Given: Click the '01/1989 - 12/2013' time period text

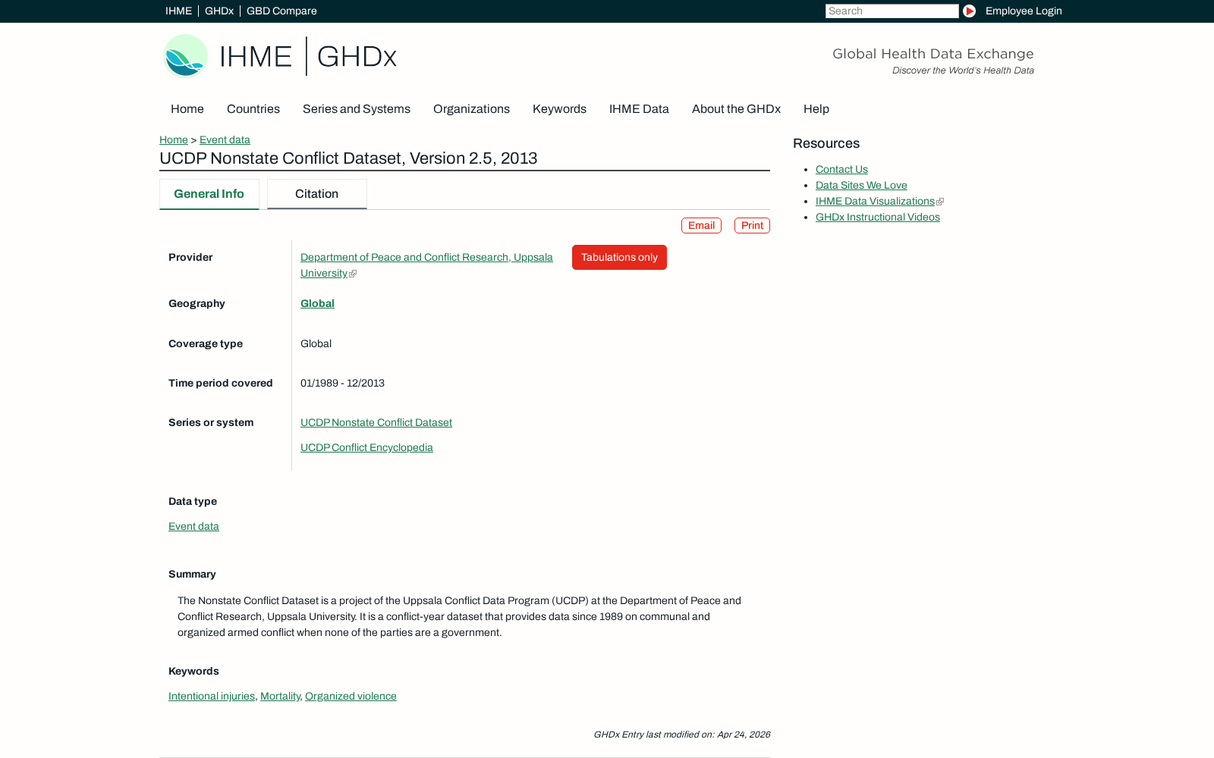Looking at the screenshot, I should 342,383.
